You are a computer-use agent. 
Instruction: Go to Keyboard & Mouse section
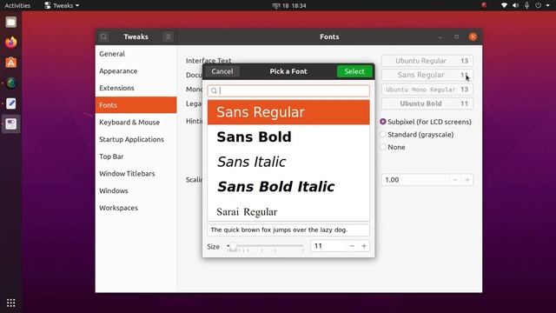[136, 123]
